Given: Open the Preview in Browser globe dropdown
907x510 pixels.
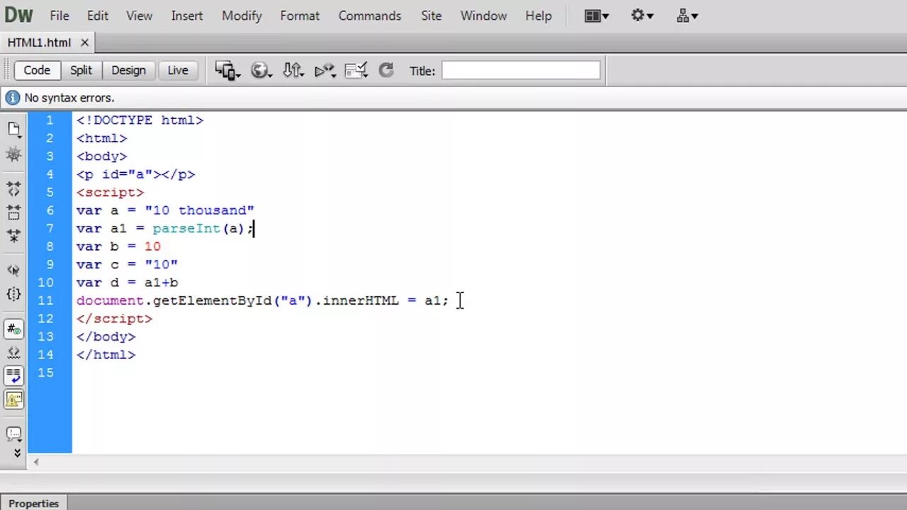Looking at the screenshot, I should coord(261,70).
